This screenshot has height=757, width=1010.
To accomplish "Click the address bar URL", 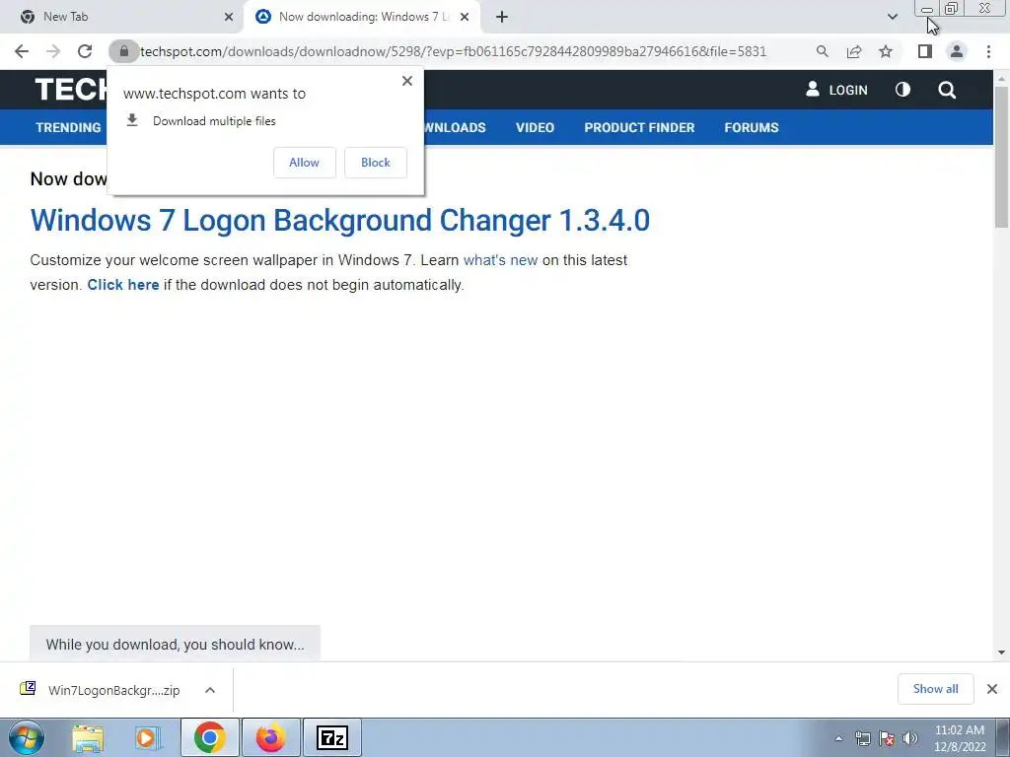I will pos(454,51).
